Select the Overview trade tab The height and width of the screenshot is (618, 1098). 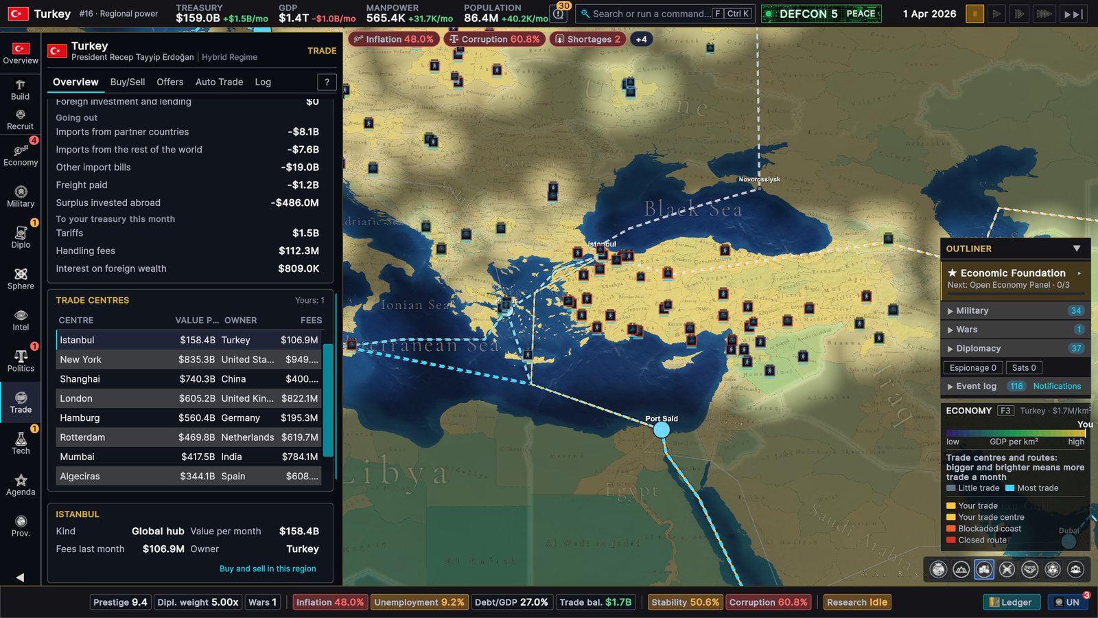click(x=75, y=82)
